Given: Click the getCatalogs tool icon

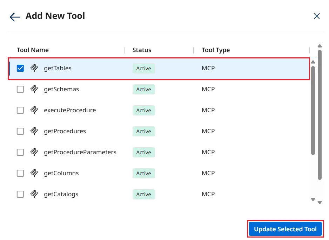Looking at the screenshot, I should coord(34,194).
